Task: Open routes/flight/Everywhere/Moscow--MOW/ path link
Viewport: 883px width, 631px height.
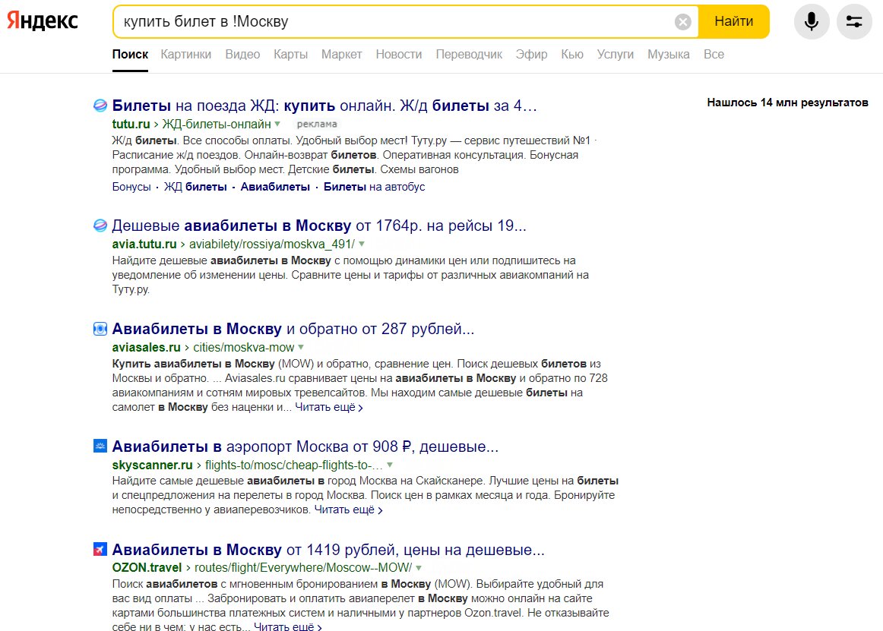Action: 303,568
